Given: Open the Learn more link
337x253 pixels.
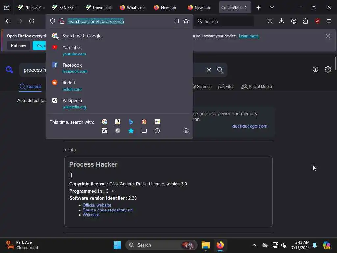Looking at the screenshot, I should 249,36.
